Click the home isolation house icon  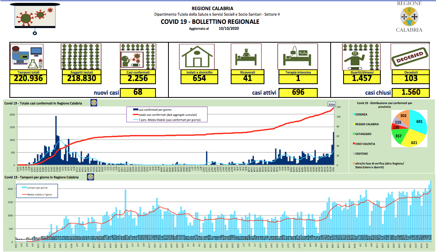click(x=197, y=57)
